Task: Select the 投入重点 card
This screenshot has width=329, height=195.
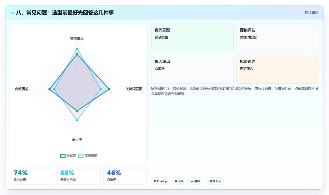Action: 192,69
